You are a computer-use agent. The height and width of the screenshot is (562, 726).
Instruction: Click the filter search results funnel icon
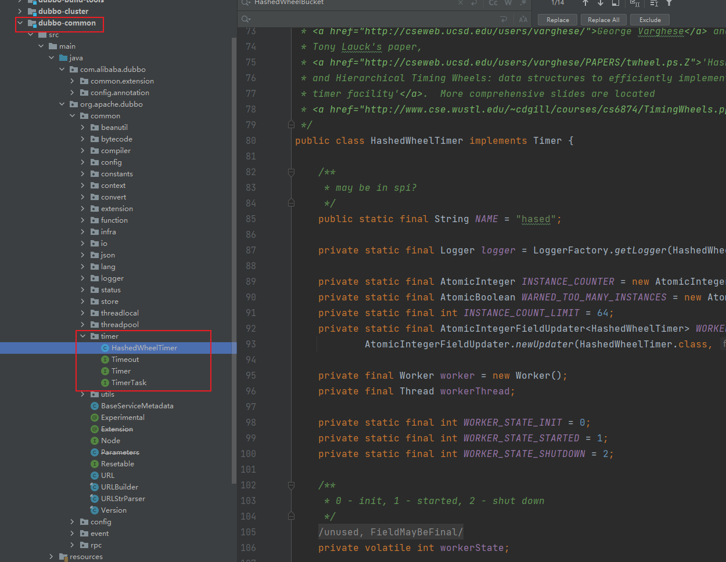pyautogui.click(x=669, y=3)
